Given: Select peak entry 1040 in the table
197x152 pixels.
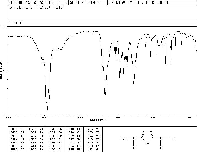Looking at the screenshot, I should pyautogui.click(x=71, y=129).
